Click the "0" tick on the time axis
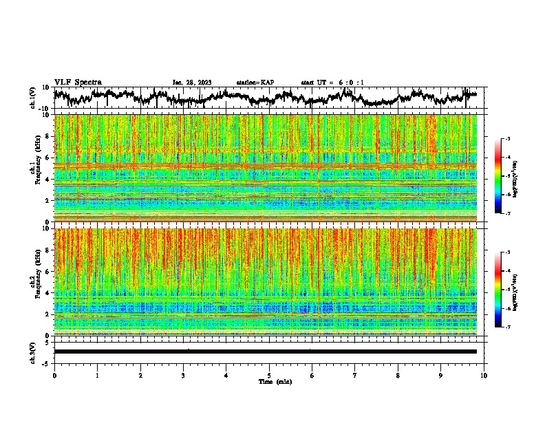This screenshot has width=545, height=421. click(x=54, y=376)
